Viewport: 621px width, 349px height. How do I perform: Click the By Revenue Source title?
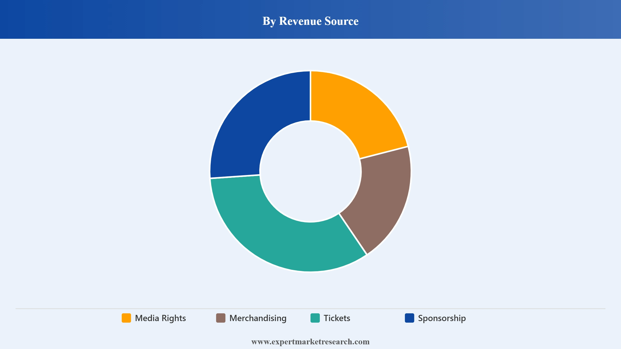pyautogui.click(x=310, y=21)
